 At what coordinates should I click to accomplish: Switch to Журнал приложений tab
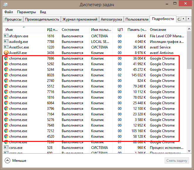click(x=80, y=19)
